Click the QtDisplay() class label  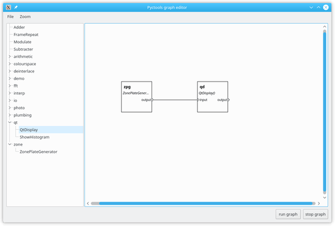tap(207, 93)
